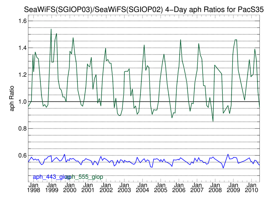This screenshot has height=202, width=269.
Task: Click the Jan 2002 x-axis label
Action: point(106,188)
